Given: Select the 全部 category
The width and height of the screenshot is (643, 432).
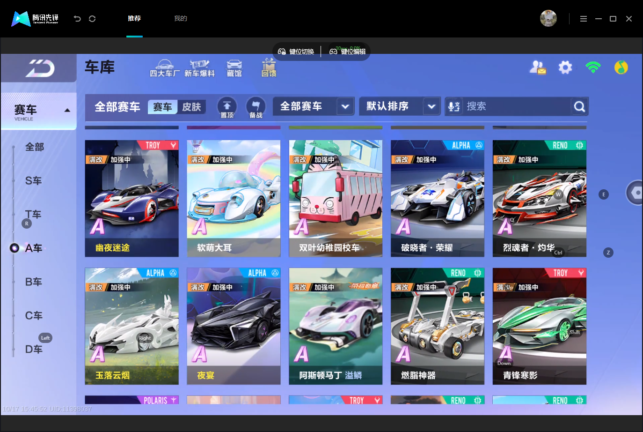Looking at the screenshot, I should click(x=35, y=147).
